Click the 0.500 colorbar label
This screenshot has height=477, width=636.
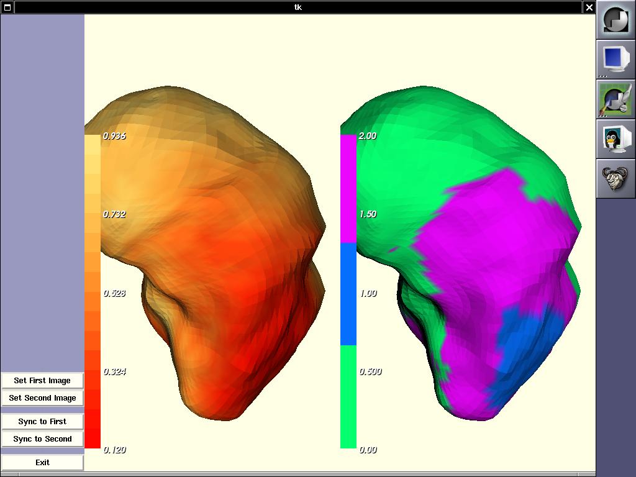[370, 371]
